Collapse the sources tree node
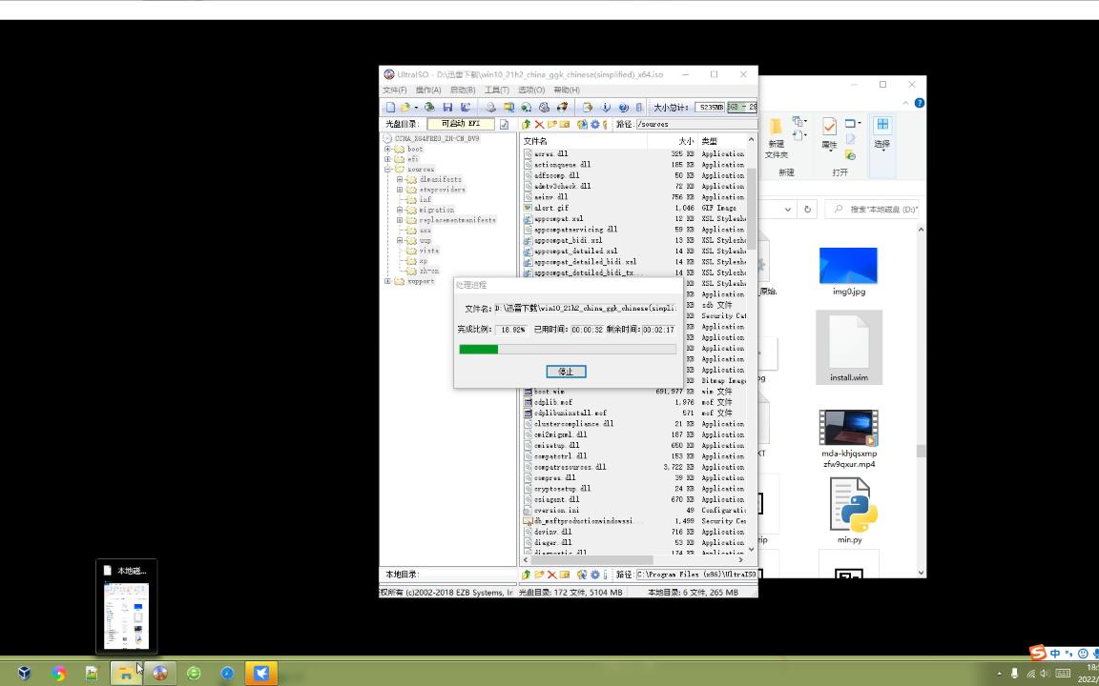 (x=386, y=169)
